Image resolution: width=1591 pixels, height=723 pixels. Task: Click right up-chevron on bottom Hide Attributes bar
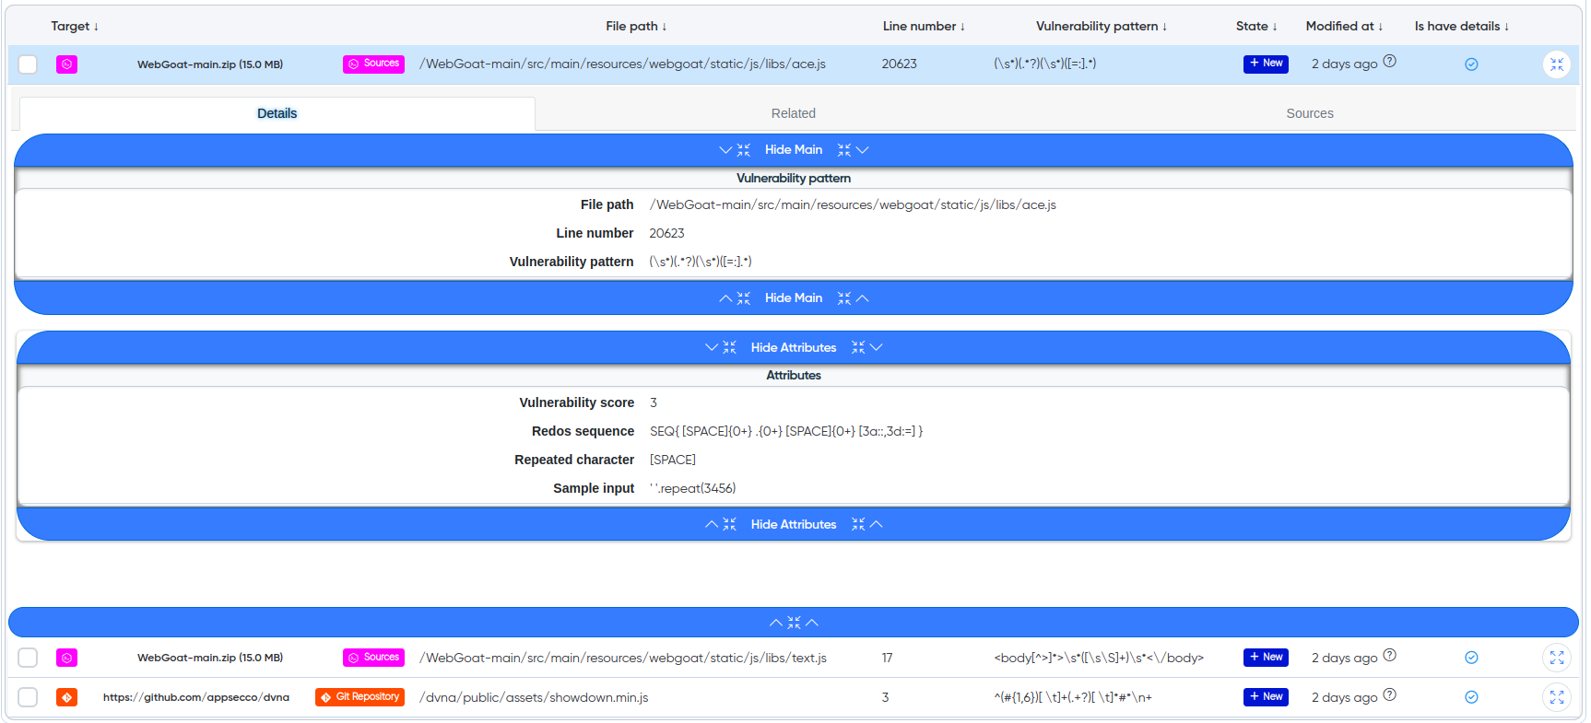877,524
